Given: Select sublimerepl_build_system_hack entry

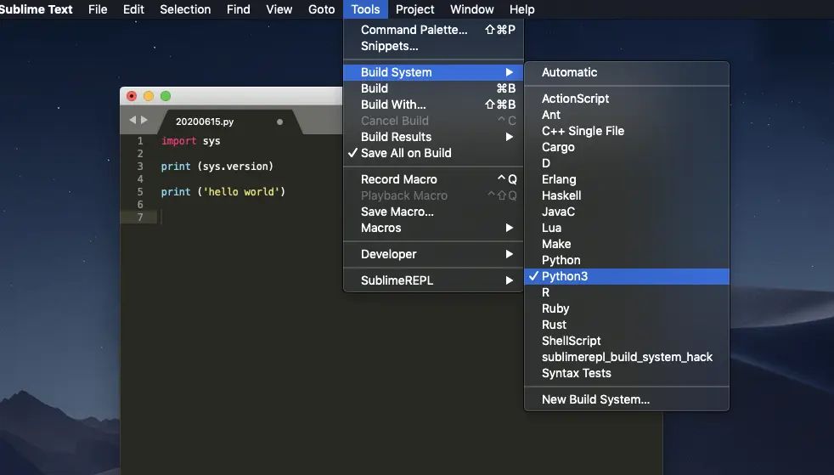Looking at the screenshot, I should point(627,357).
